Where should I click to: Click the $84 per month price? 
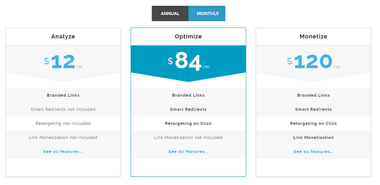point(188,62)
